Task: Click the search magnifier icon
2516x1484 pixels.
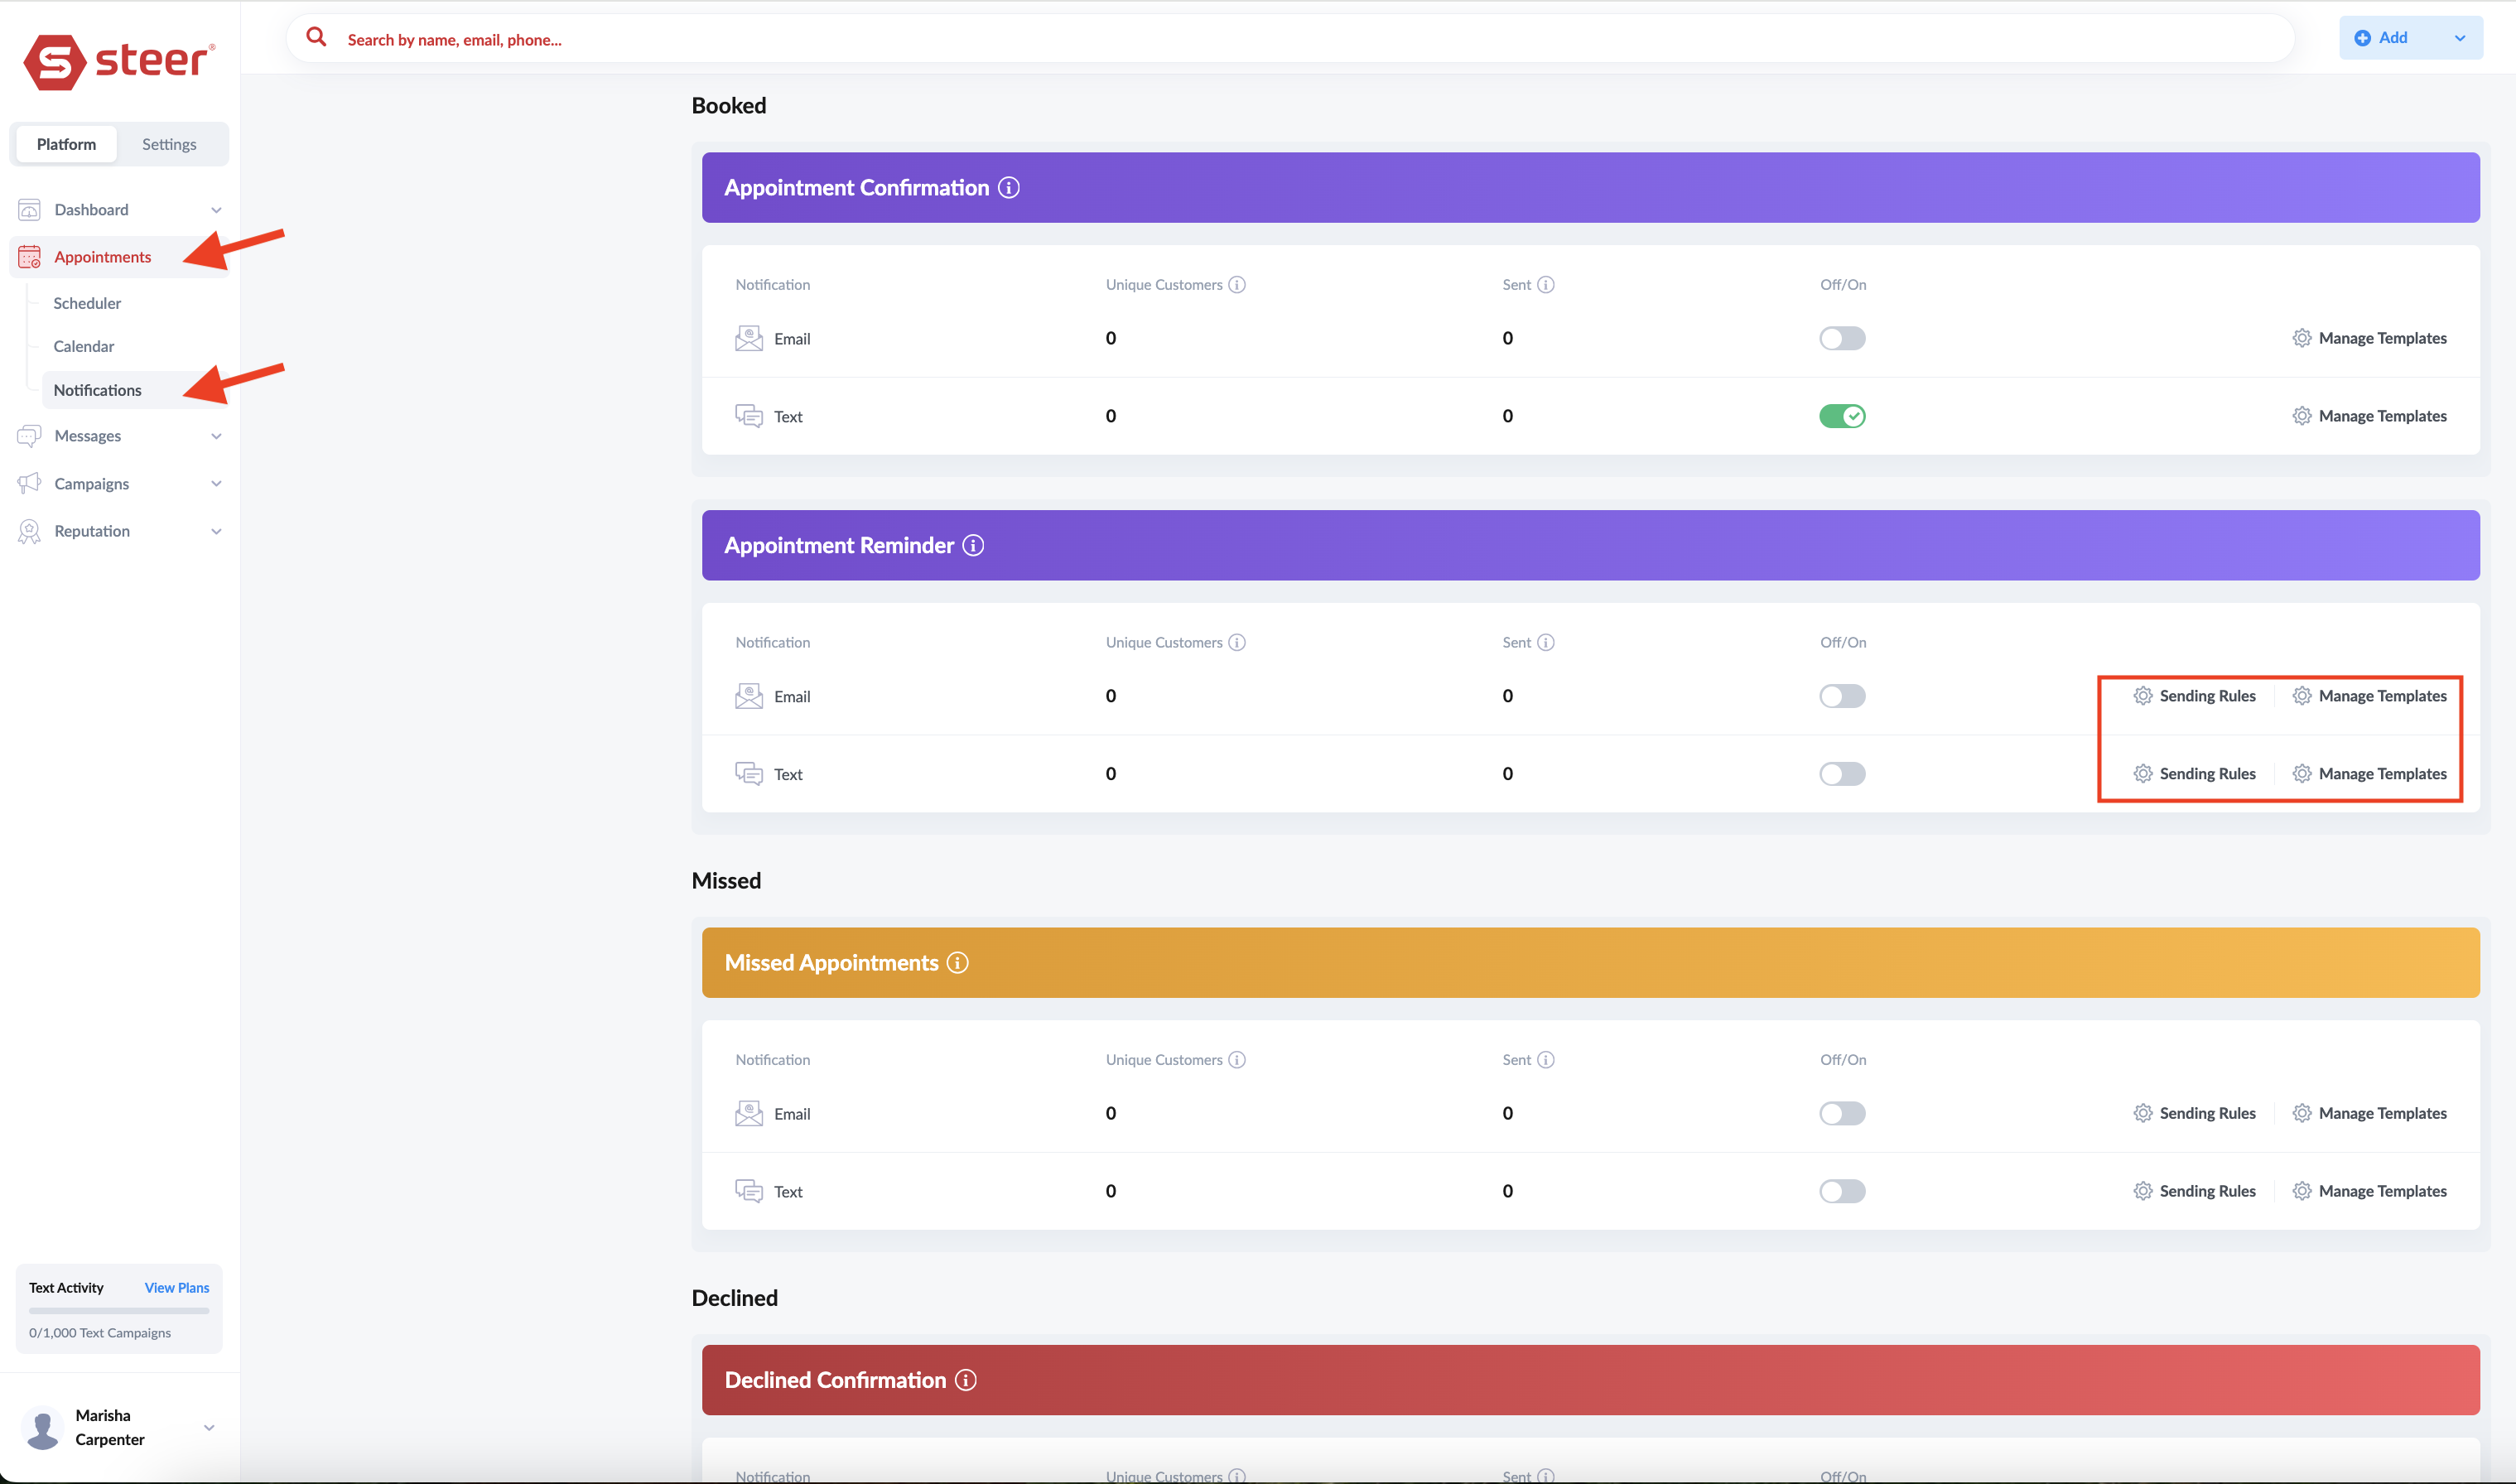Action: [316, 37]
